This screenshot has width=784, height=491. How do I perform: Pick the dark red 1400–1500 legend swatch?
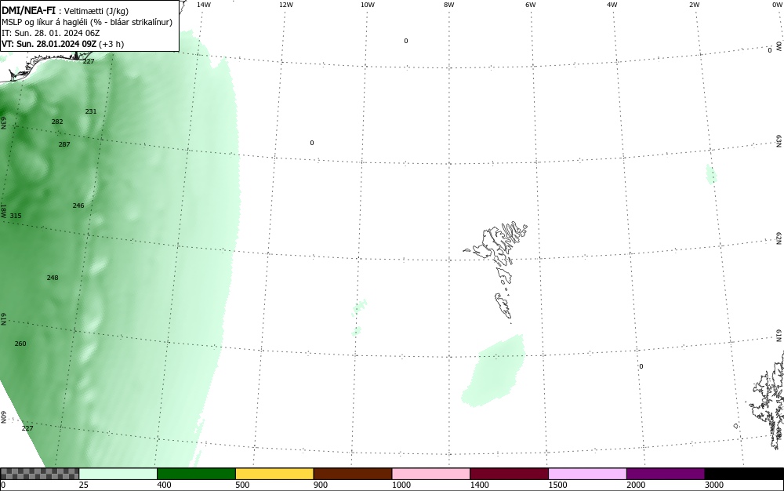(509, 474)
